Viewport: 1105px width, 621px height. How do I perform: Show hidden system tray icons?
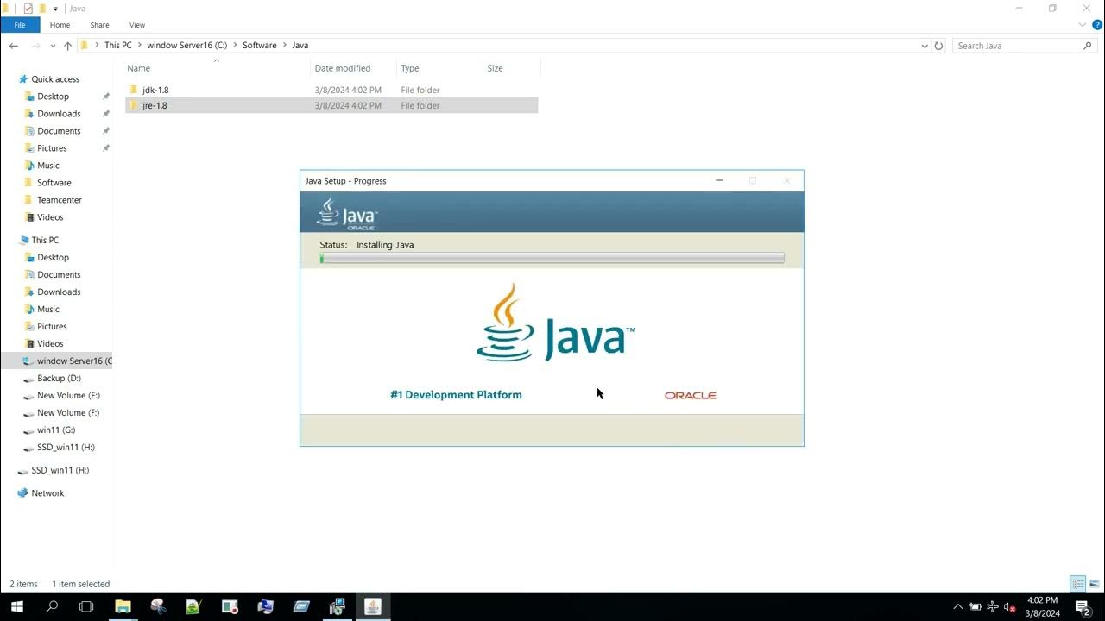[x=957, y=607]
